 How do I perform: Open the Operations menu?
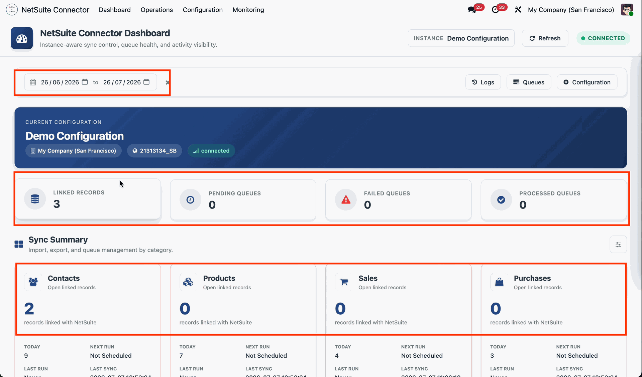point(157,10)
